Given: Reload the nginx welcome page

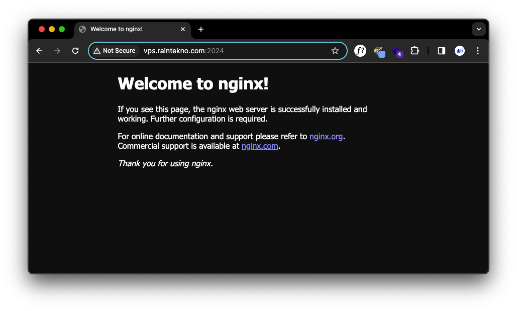Looking at the screenshot, I should coord(75,51).
